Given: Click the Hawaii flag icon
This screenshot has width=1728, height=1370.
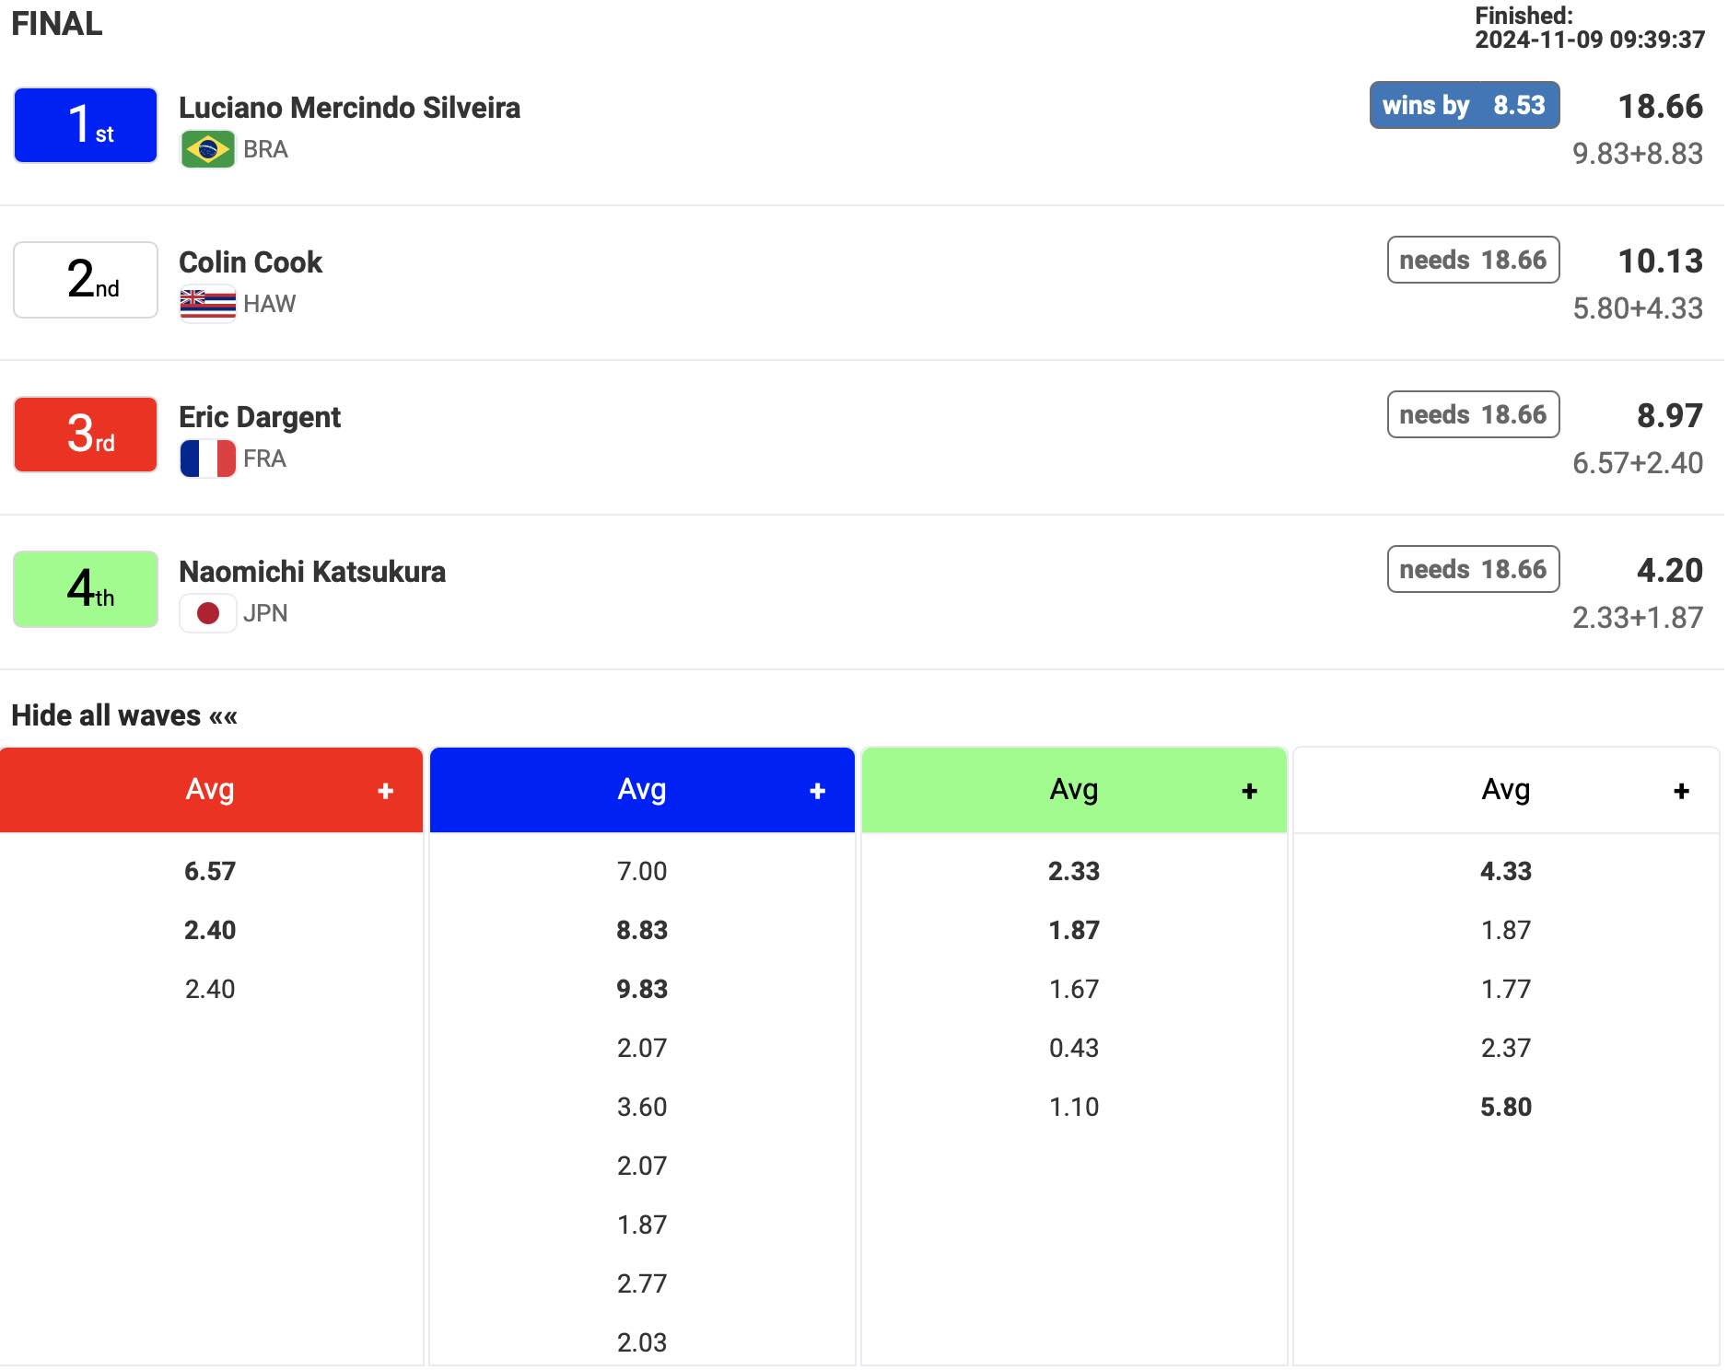Looking at the screenshot, I should click(207, 304).
